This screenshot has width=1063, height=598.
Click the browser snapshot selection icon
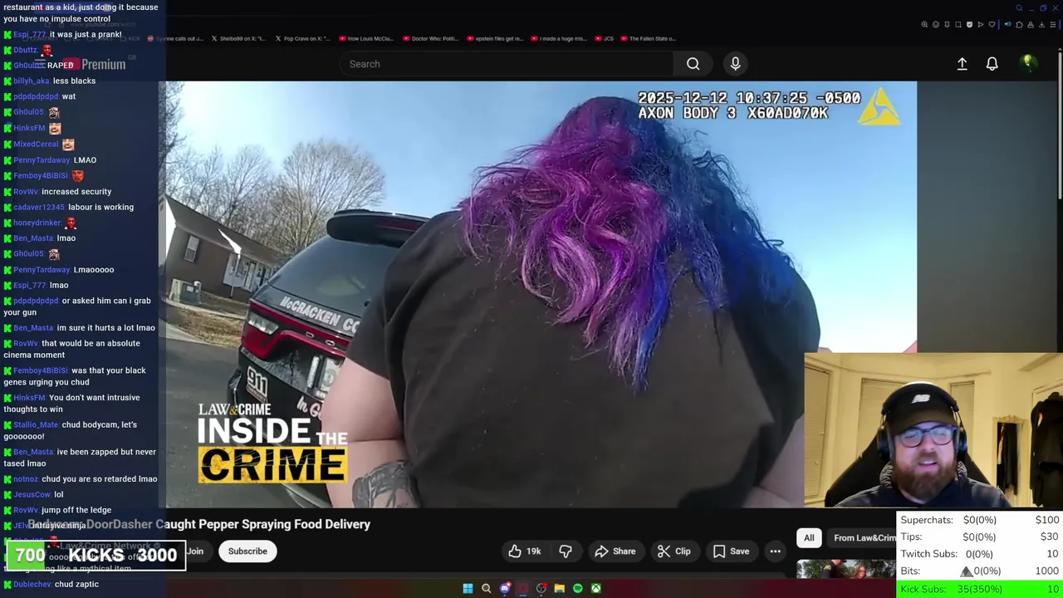pyautogui.click(x=958, y=25)
